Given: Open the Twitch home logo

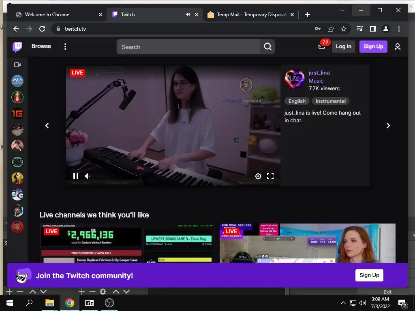Looking at the screenshot, I should pos(17,47).
